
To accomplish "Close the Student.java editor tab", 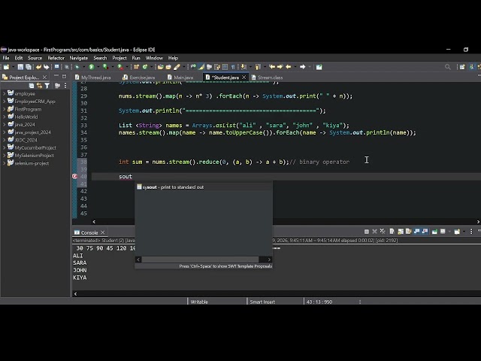I will 244,77.
